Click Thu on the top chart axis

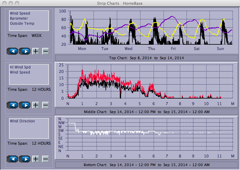pos(152,49)
